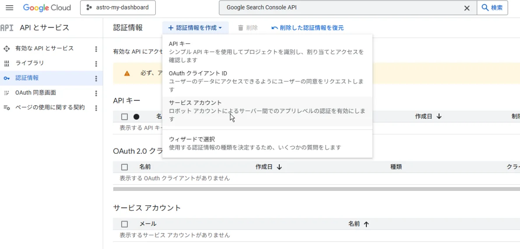This screenshot has width=520, height=249.
Task: Select サービス アカウント from the menu
Action: [267, 111]
